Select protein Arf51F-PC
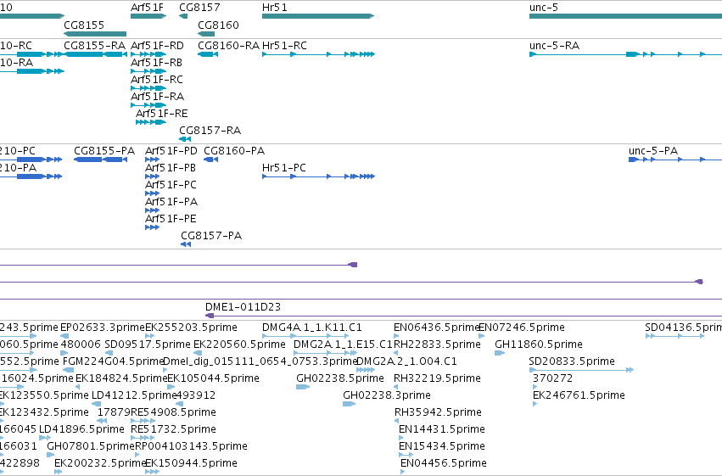The image size is (722, 476). click(x=152, y=193)
